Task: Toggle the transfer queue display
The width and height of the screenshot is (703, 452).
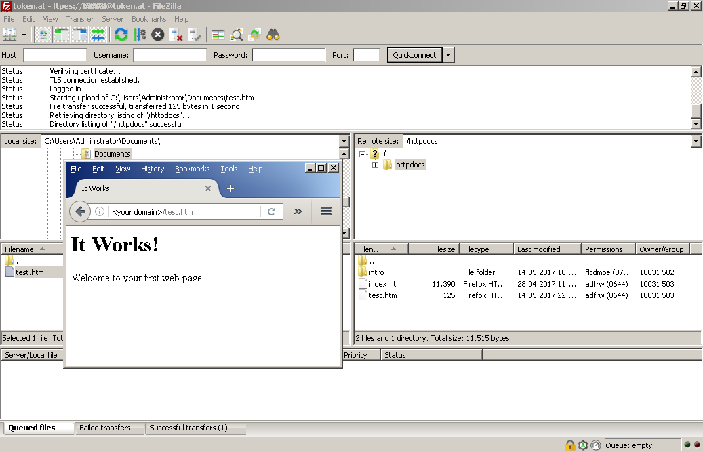Action: [x=98, y=34]
